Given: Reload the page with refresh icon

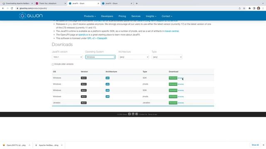Looking at the screenshot, I should point(12,8).
